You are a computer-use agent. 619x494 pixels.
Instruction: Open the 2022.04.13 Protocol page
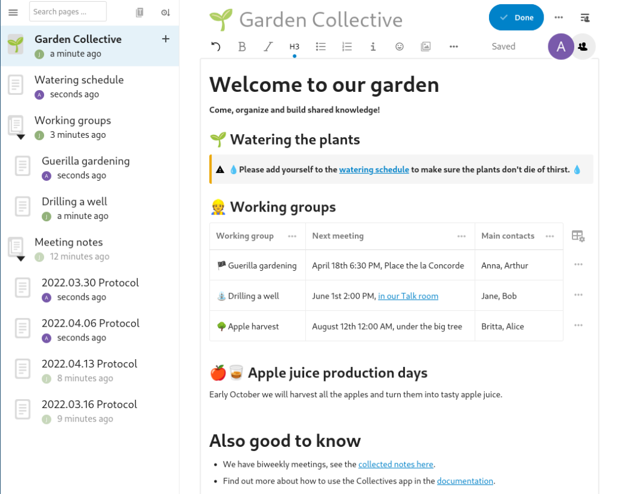coord(89,371)
